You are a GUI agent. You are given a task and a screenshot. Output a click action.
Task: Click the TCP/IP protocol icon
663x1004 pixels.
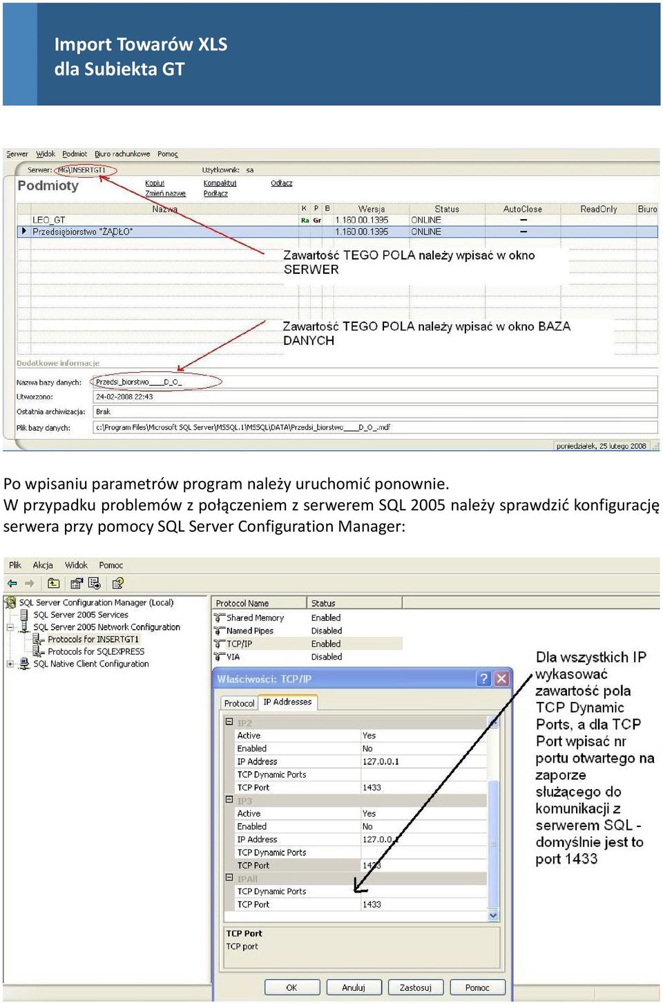pyautogui.click(x=220, y=644)
